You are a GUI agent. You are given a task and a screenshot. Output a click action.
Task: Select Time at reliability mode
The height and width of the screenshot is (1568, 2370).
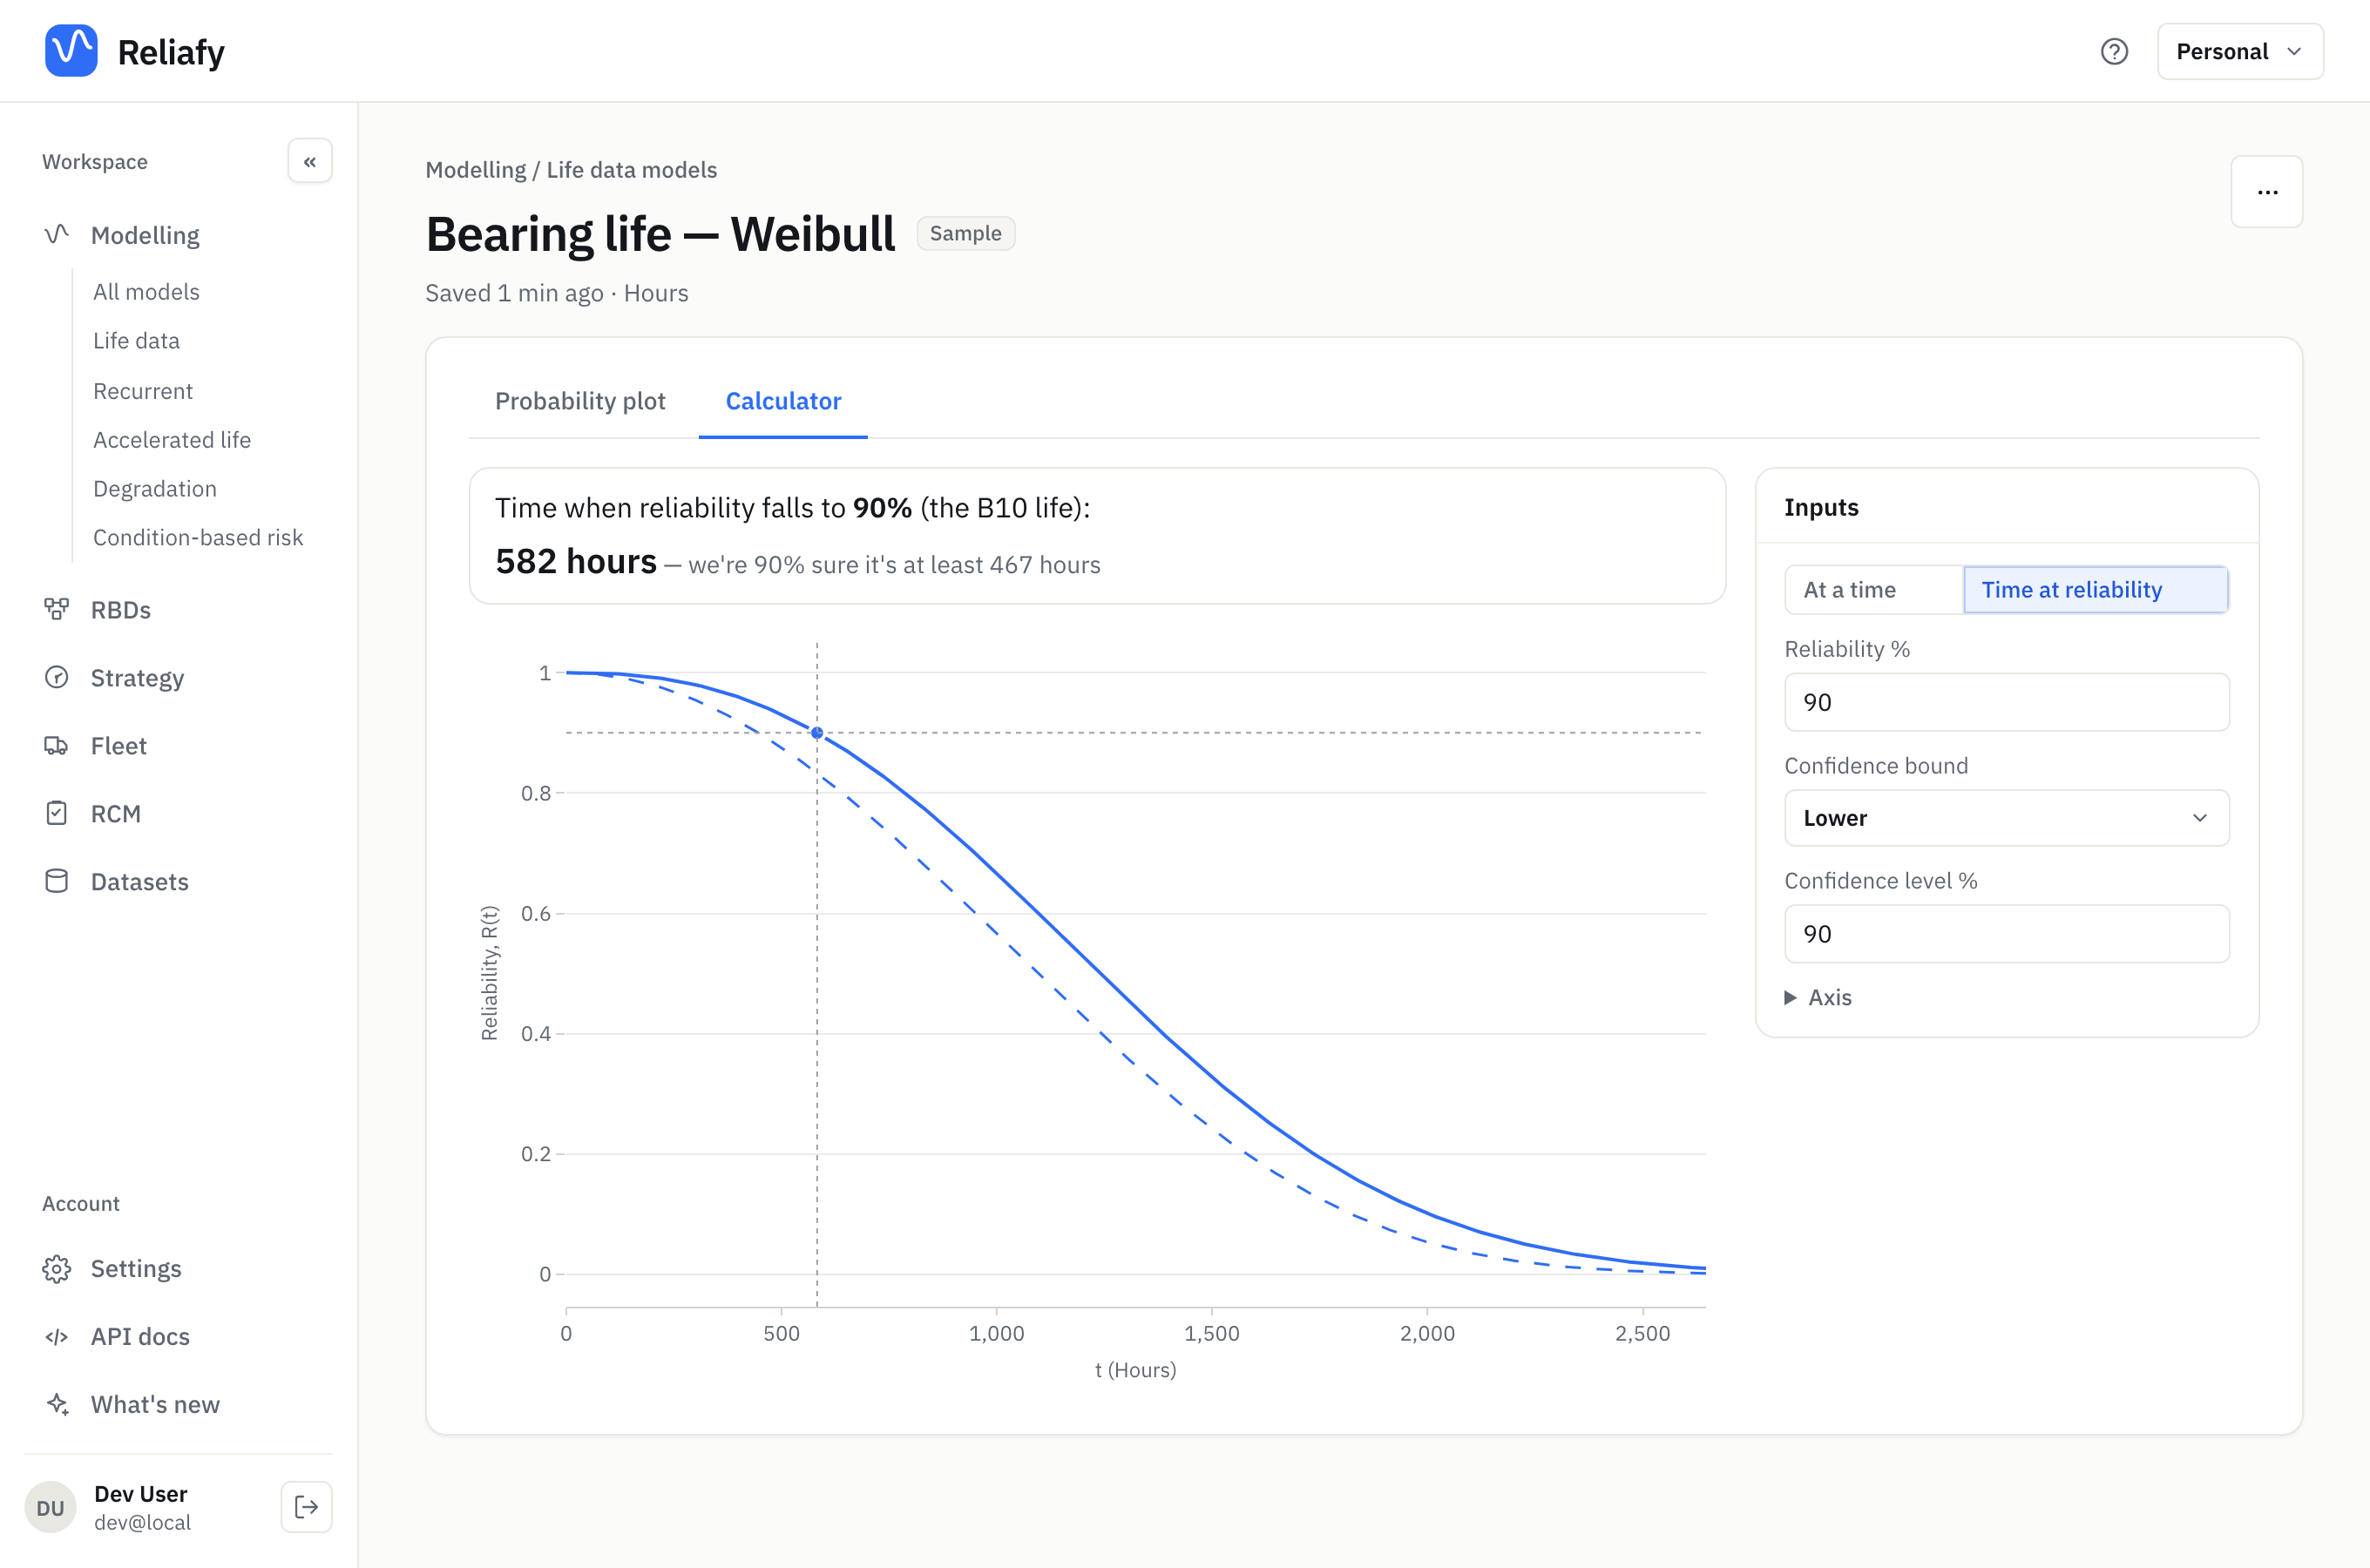tap(2095, 590)
